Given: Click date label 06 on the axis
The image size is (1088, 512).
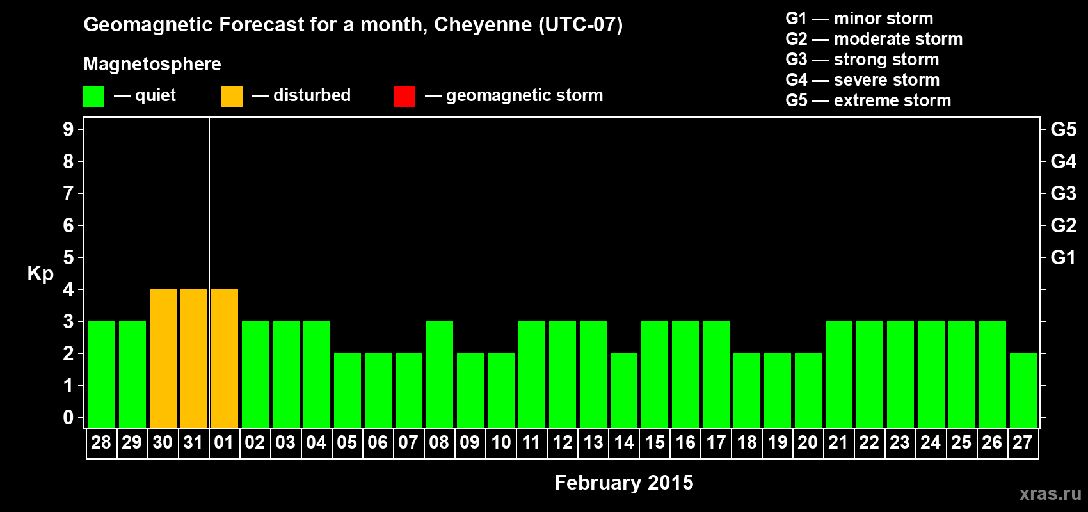Looking at the screenshot, I should (x=378, y=442).
